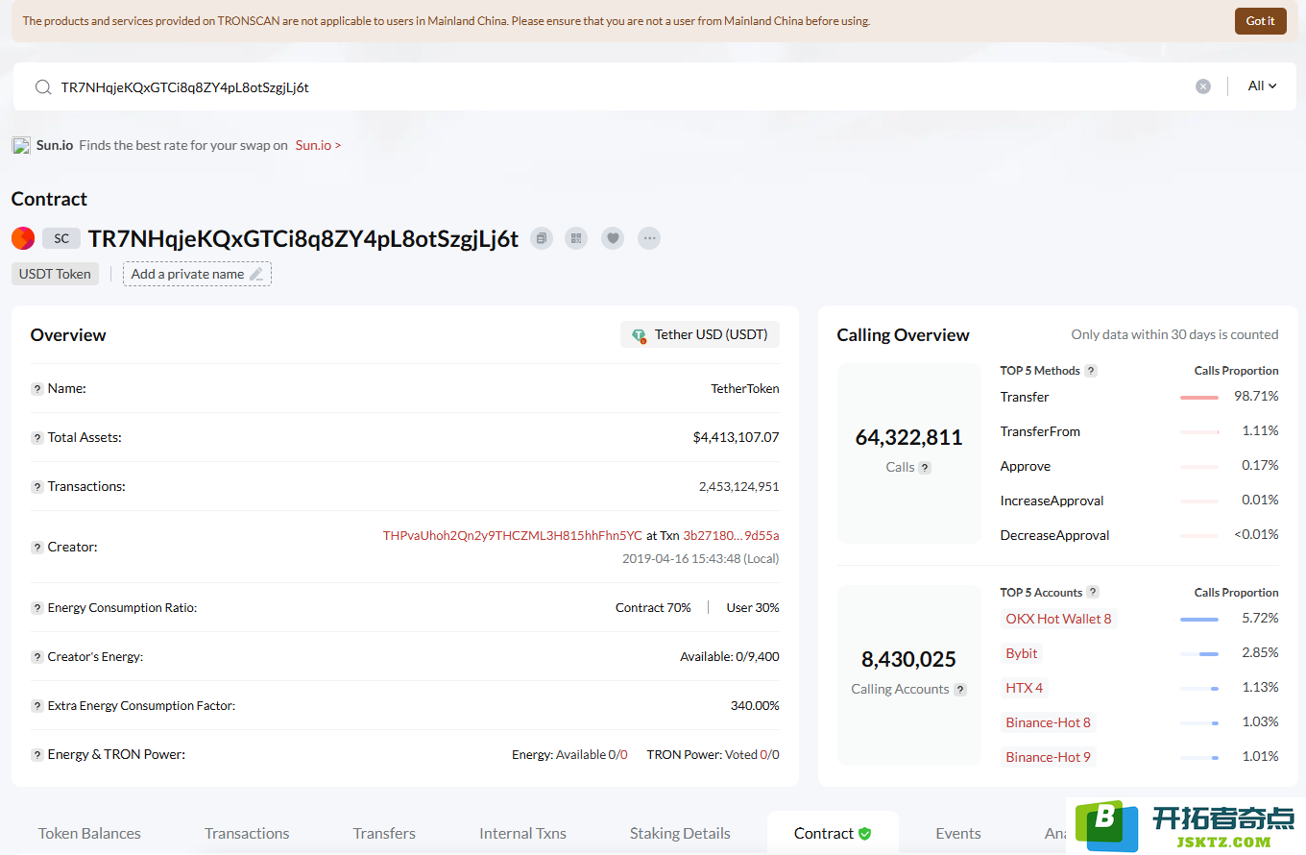
Task: Show help for Energy & TRON Power
Action: [37, 755]
